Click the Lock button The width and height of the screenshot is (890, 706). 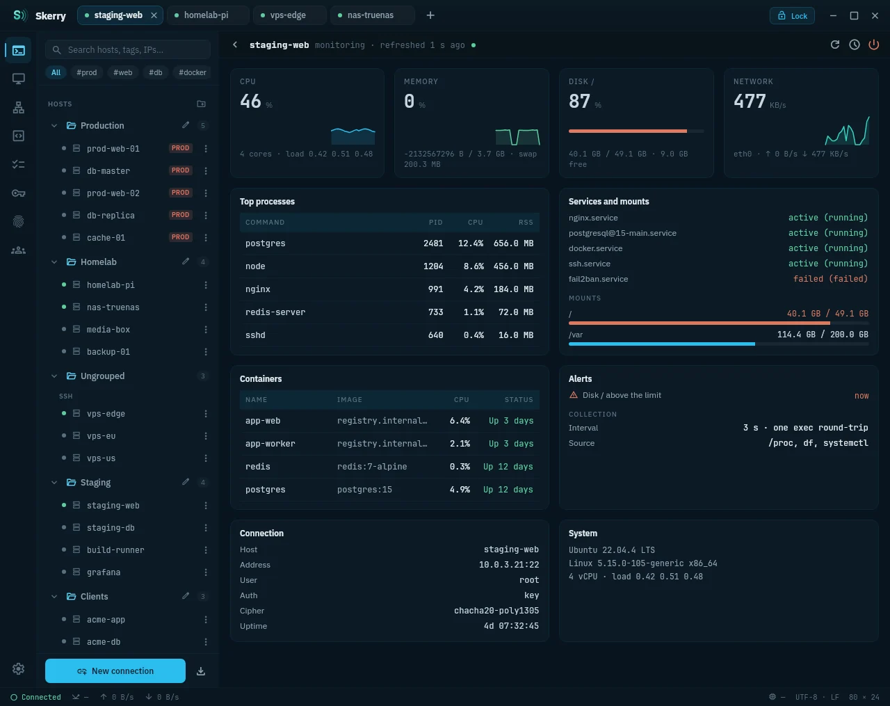click(792, 15)
